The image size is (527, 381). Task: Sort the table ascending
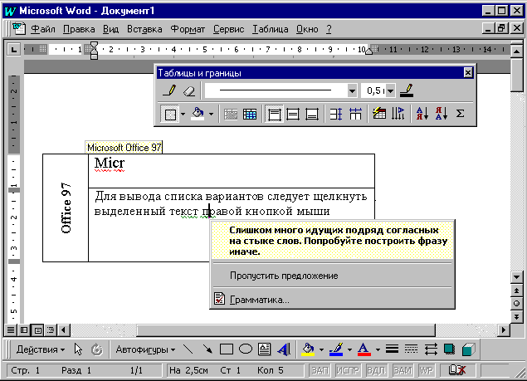[422, 115]
